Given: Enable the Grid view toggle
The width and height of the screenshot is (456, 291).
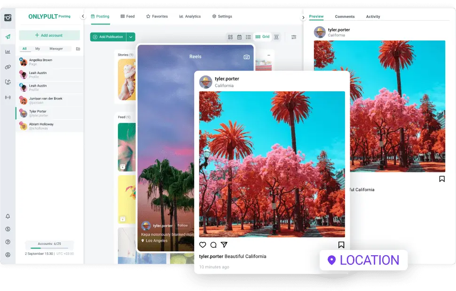Looking at the screenshot, I should 263,36.
